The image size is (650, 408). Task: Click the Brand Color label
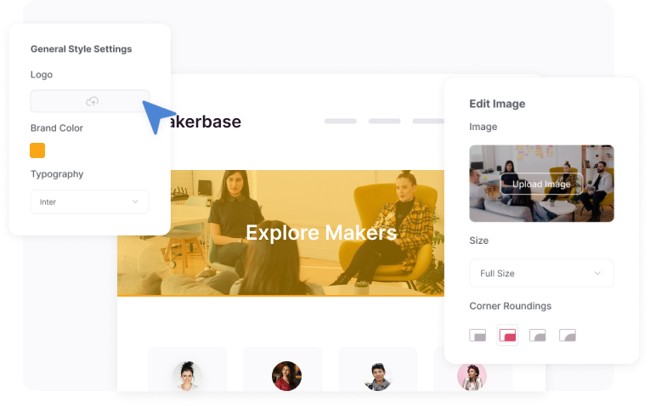57,128
